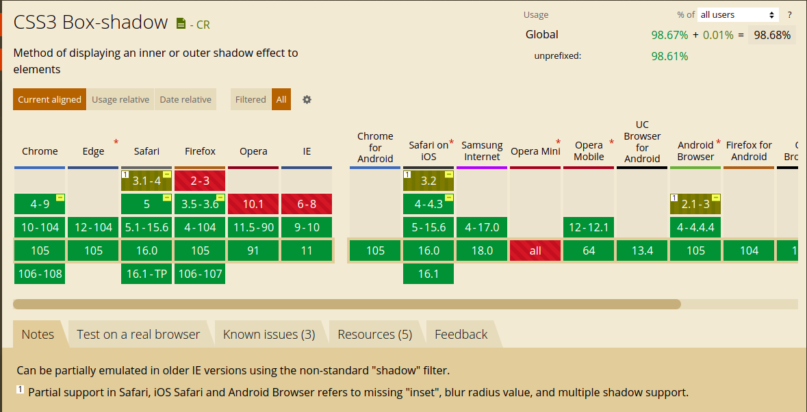Viewport: 807px width, 412px height.
Task: Select the Opera 91 cell
Action: (253, 250)
